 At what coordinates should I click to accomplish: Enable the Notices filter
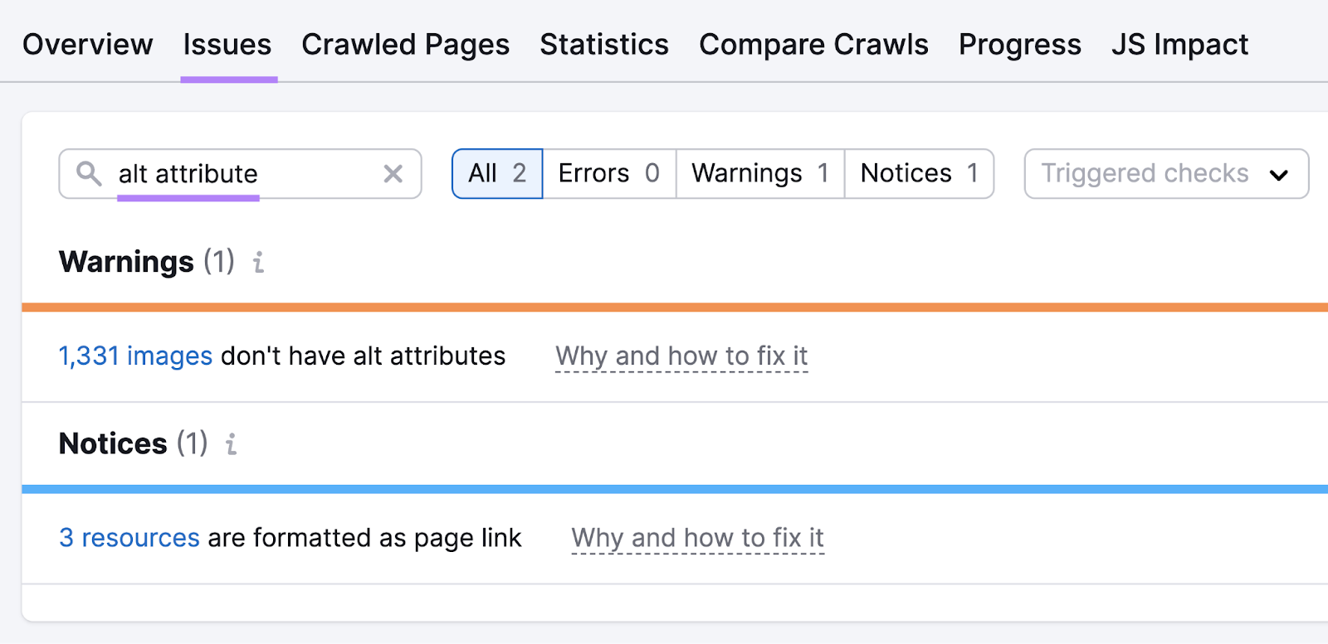tap(918, 173)
